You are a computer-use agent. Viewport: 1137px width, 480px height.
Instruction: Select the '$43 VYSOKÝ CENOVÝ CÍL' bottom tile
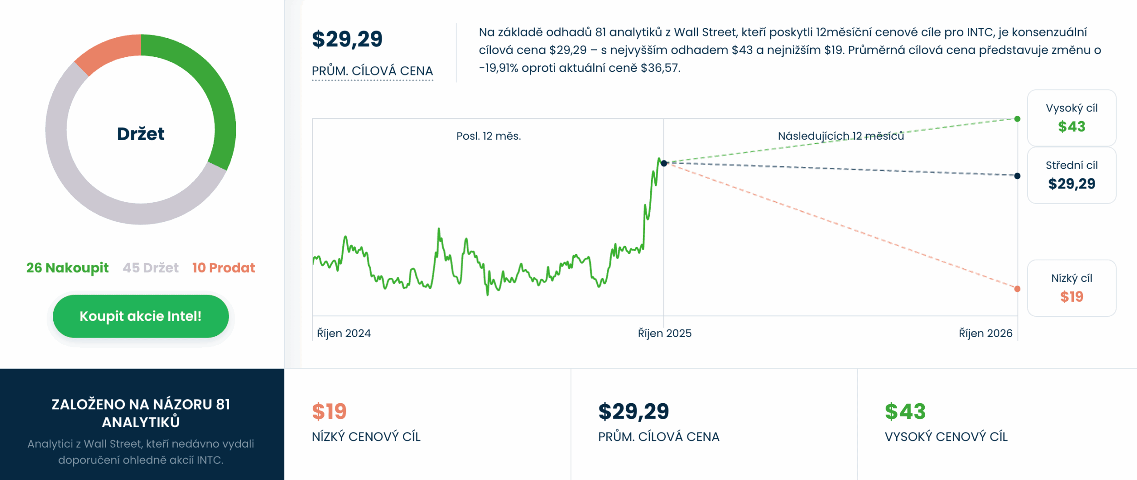click(997, 422)
